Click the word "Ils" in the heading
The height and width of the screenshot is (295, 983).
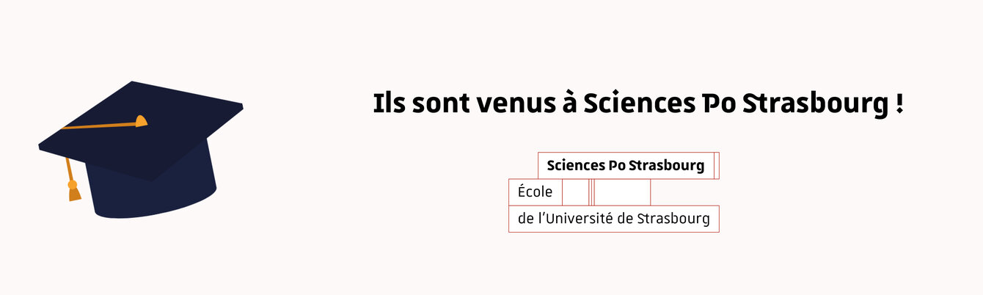pyautogui.click(x=389, y=104)
